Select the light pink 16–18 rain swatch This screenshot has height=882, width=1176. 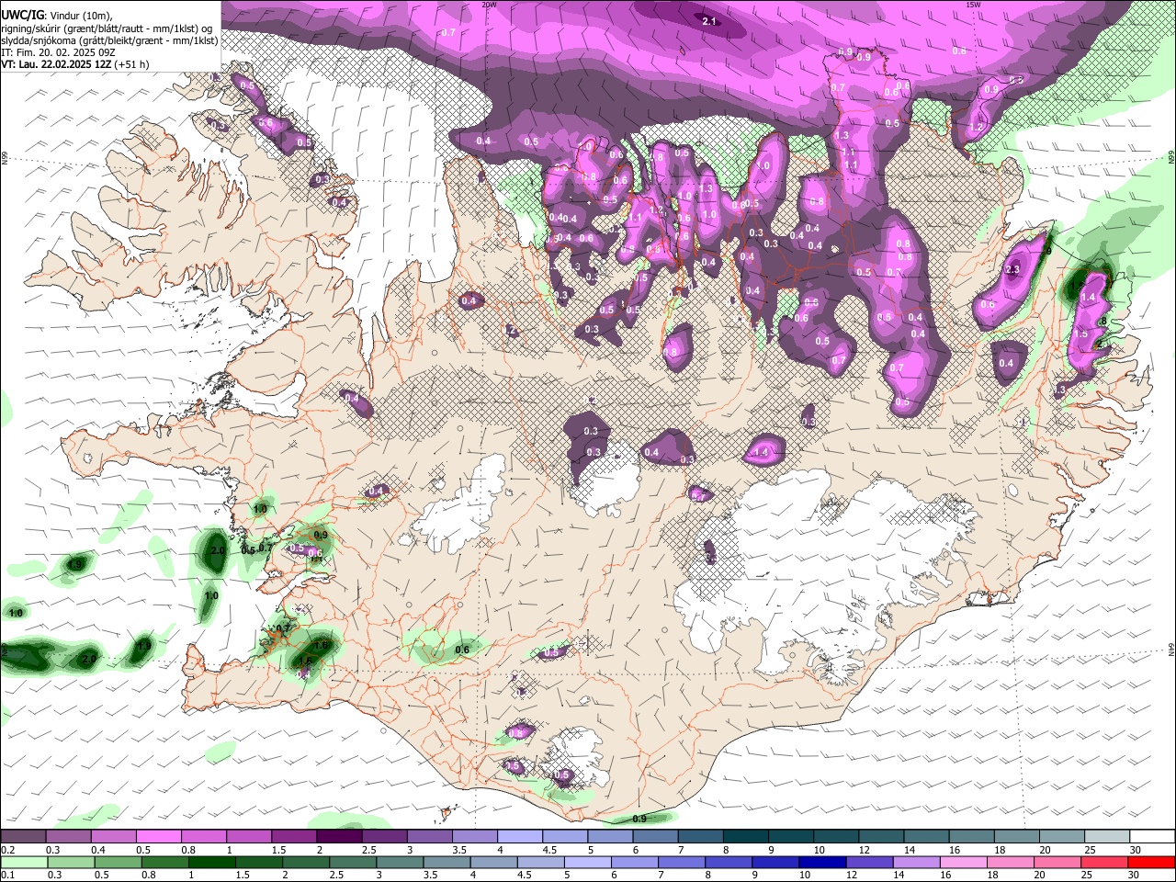[x=962, y=862]
